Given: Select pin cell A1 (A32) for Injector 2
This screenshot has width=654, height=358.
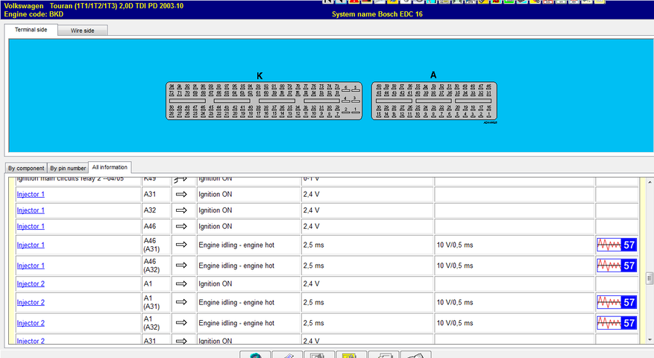Looking at the screenshot, I should click(x=157, y=322).
